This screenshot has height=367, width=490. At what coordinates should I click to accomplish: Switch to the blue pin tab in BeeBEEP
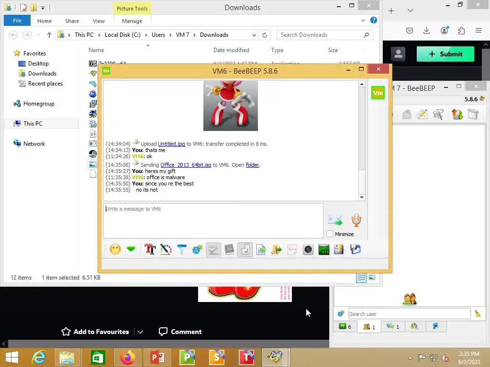click(435, 326)
